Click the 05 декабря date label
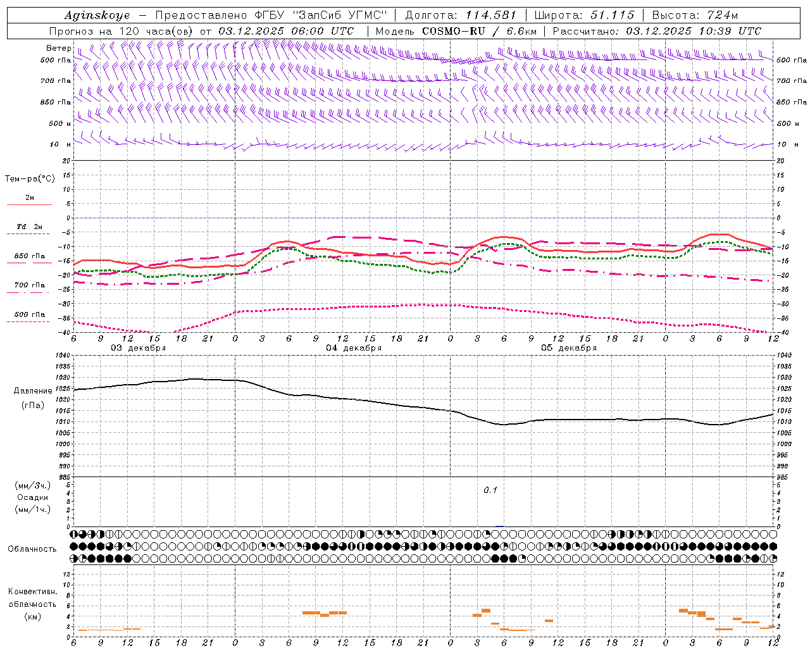Screen dimensions: 810x648 point(569,348)
